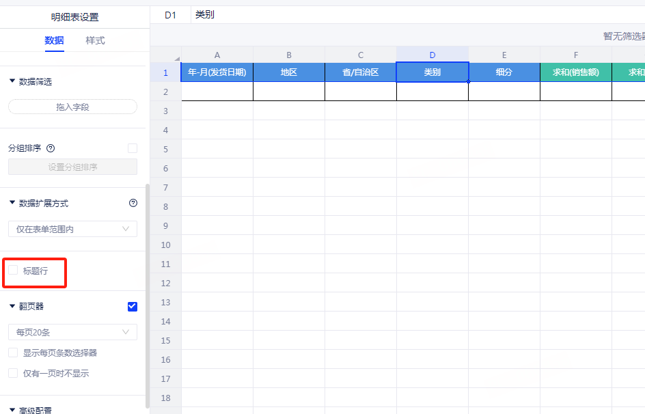
Task: Collapse the 翻页器 section
Action: pyautogui.click(x=12, y=306)
